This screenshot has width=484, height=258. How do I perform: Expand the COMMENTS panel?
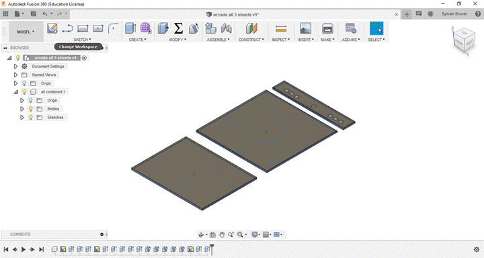102,234
